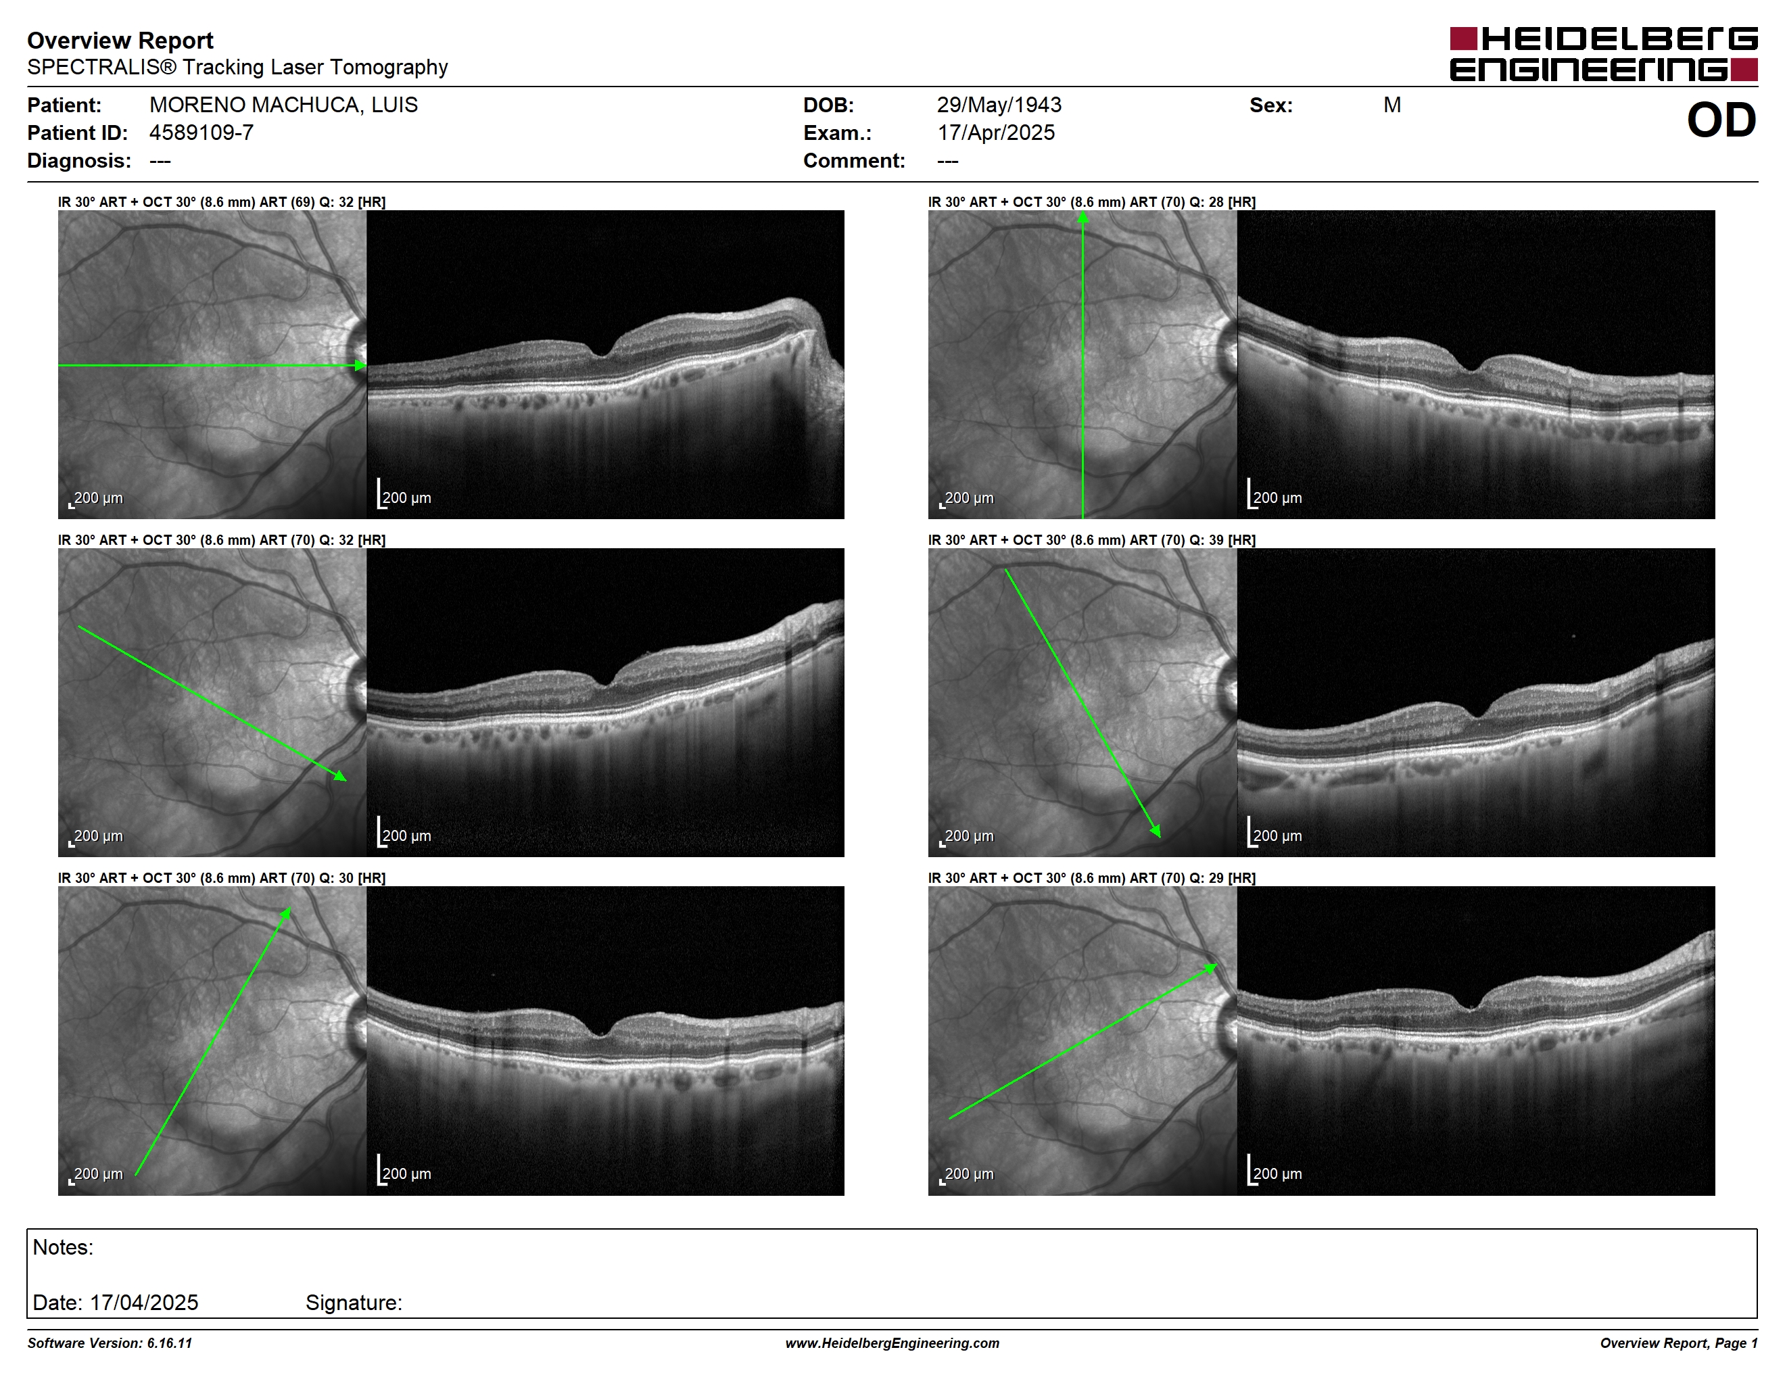1785x1379 pixels.
Task: Click the Diagnosis label
Action: tap(78, 160)
